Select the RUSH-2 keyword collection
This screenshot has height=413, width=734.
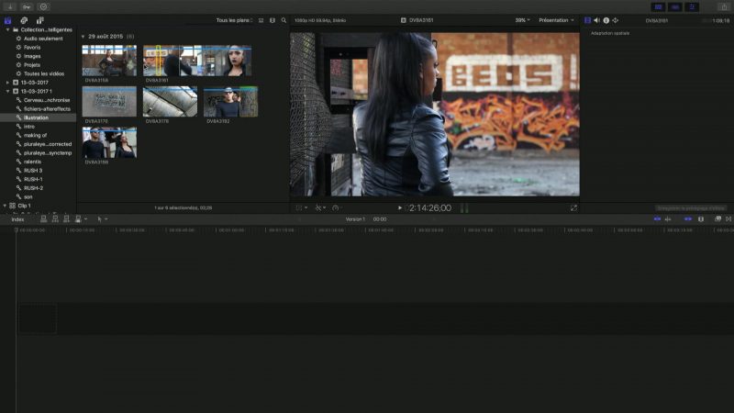tap(33, 188)
